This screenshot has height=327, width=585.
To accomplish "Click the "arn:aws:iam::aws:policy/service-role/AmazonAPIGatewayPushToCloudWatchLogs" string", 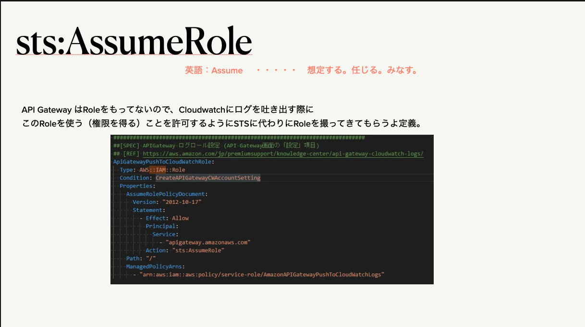I will (262, 275).
